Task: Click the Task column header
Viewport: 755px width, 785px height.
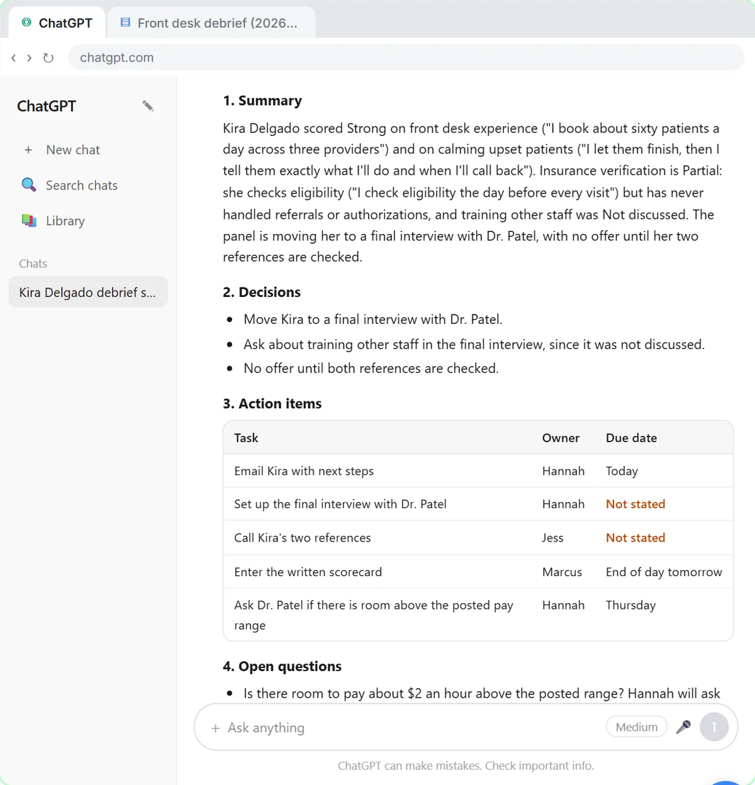Action: (x=246, y=438)
